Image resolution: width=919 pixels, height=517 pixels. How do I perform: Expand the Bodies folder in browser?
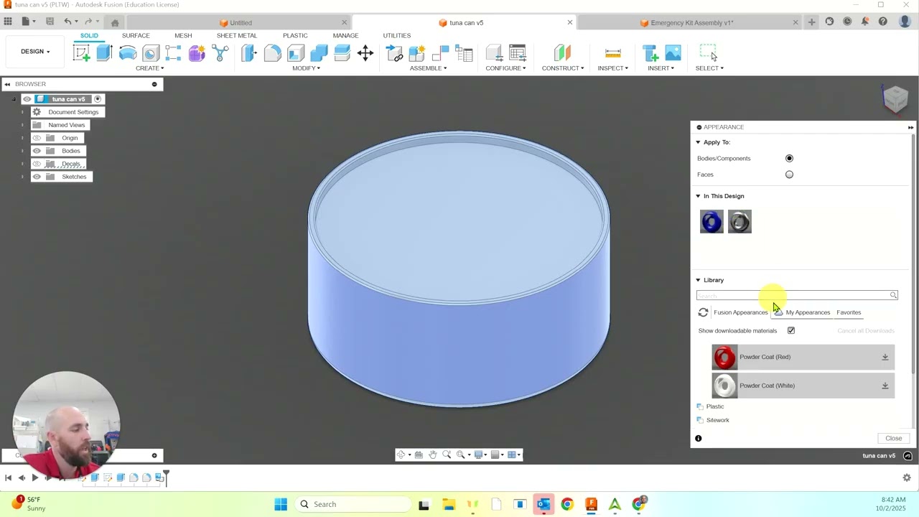(22, 151)
